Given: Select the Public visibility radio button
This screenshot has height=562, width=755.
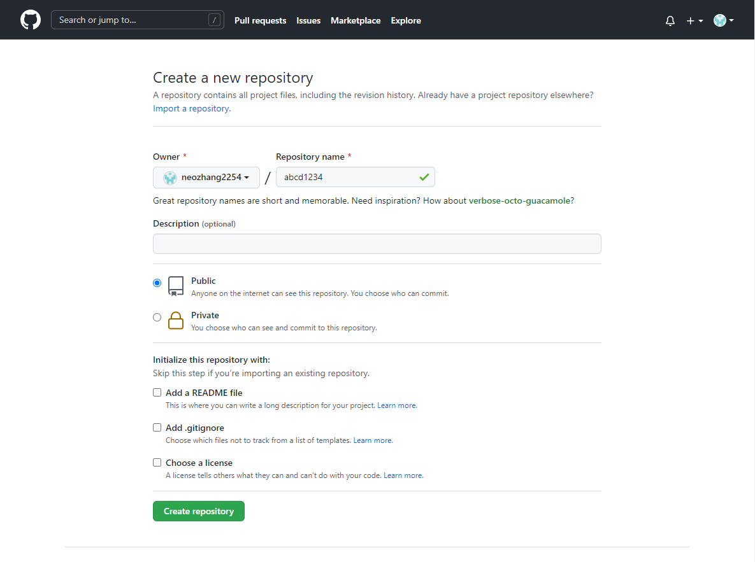Looking at the screenshot, I should coord(157,283).
